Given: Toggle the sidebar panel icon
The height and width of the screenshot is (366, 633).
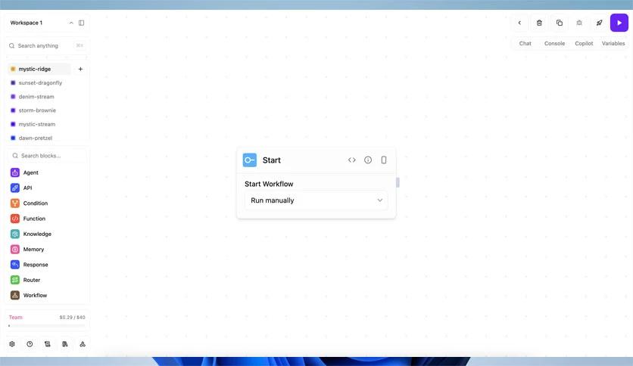Looking at the screenshot, I should (81, 23).
